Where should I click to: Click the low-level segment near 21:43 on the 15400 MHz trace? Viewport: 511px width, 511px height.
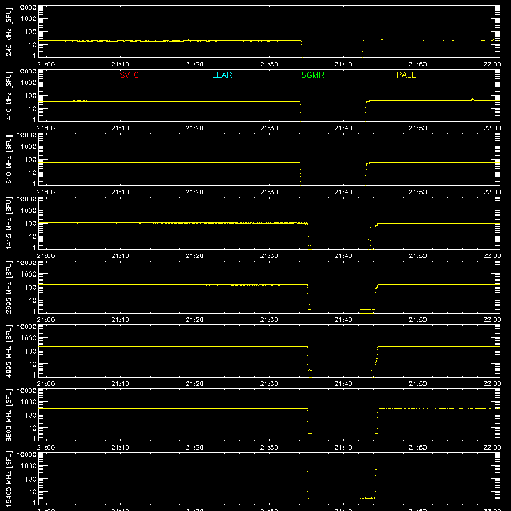367,498
